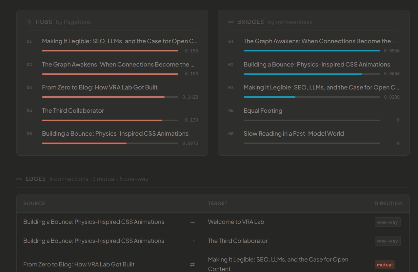
Task: Click the betweenness bar for bridge 02 Building a Bounce
Action: (312, 74)
